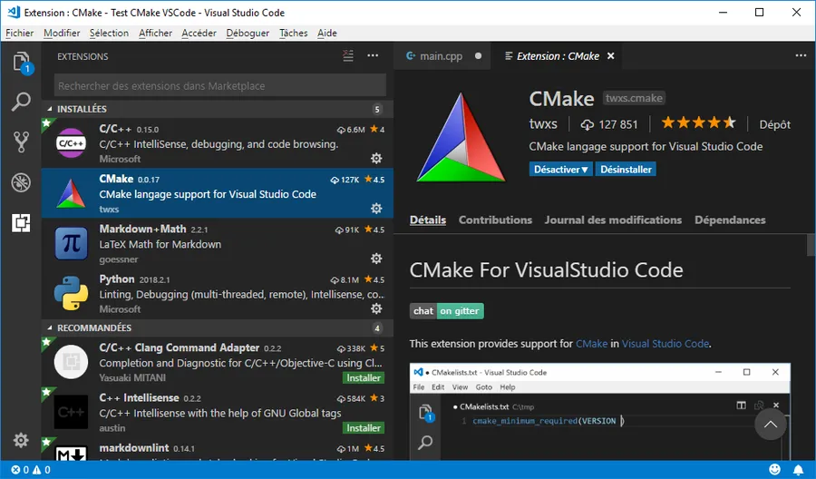Open the Source Control view
816x479 pixels.
coord(21,142)
